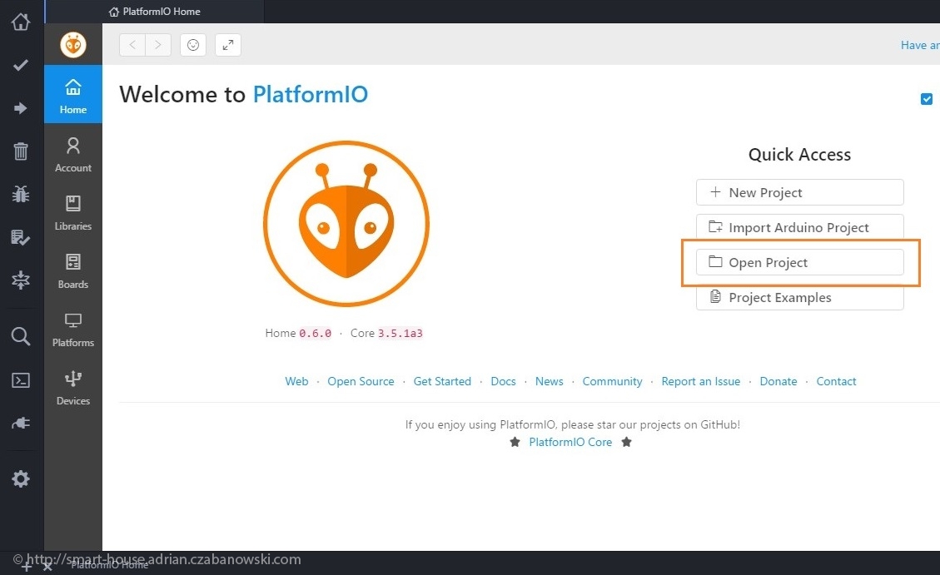Click the Build checkmark icon
This screenshot has height=575, width=940.
tap(20, 65)
